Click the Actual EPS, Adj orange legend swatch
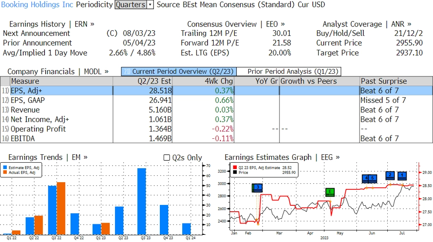Viewport: 433px width, 242px height. coord(5,172)
